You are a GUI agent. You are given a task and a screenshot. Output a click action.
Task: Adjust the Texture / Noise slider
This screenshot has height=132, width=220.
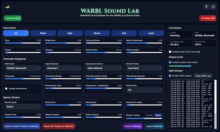pos(104,43)
